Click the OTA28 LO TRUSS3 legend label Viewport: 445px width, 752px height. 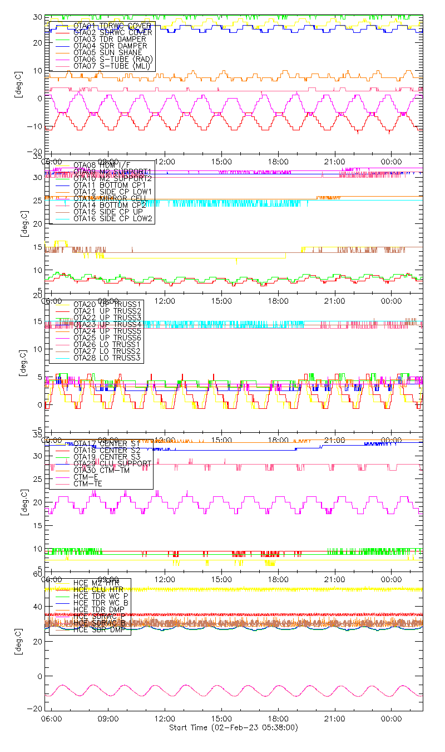(107, 357)
